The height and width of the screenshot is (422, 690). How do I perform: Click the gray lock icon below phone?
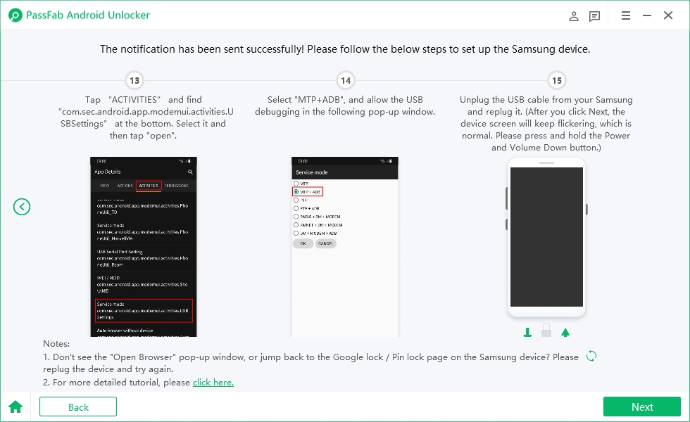546,331
